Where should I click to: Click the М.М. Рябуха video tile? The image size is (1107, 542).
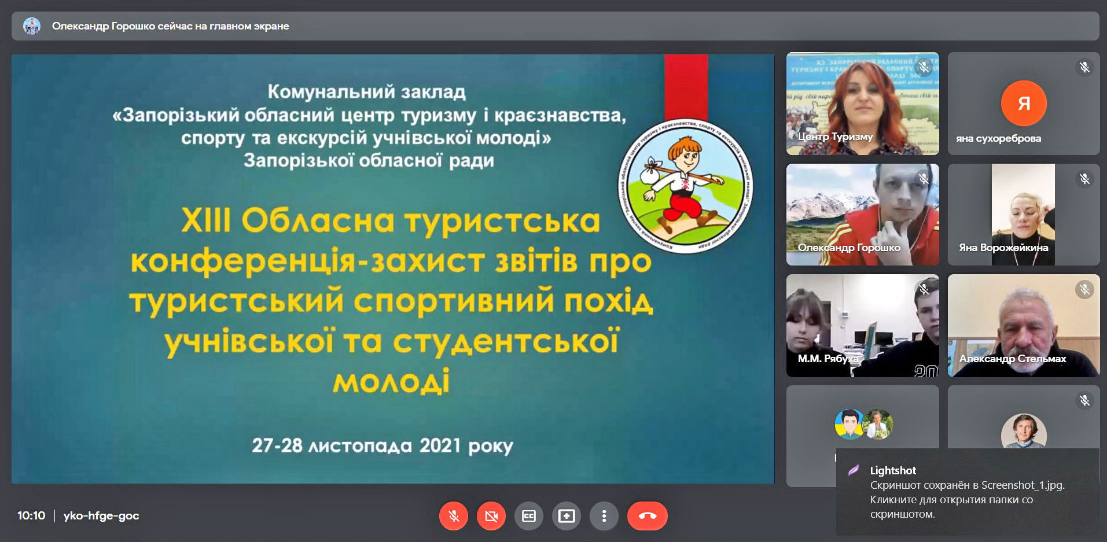tap(862, 326)
